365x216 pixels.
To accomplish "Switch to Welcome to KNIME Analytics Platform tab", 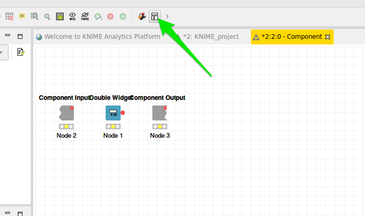I will (98, 37).
